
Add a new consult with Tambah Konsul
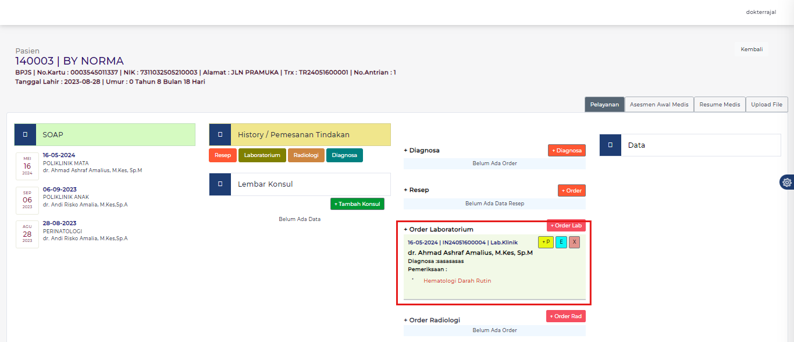(357, 204)
